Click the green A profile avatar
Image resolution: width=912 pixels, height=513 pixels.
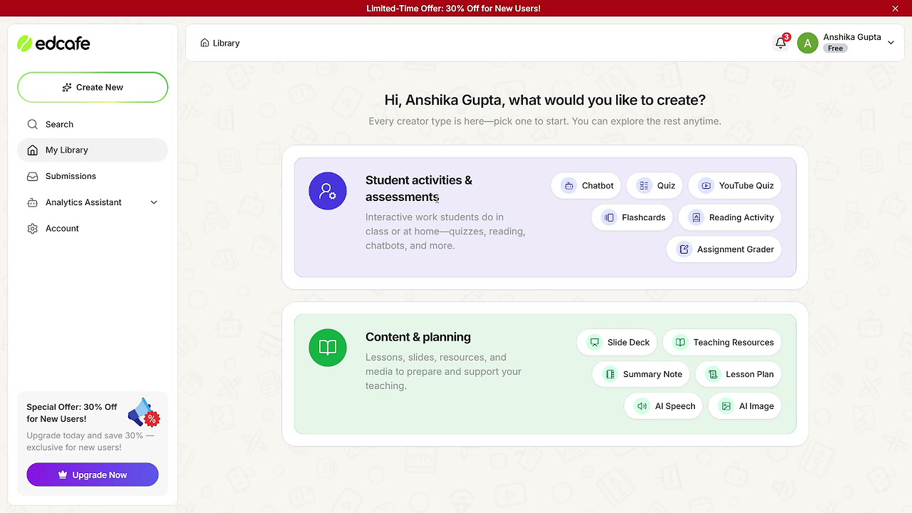(808, 43)
